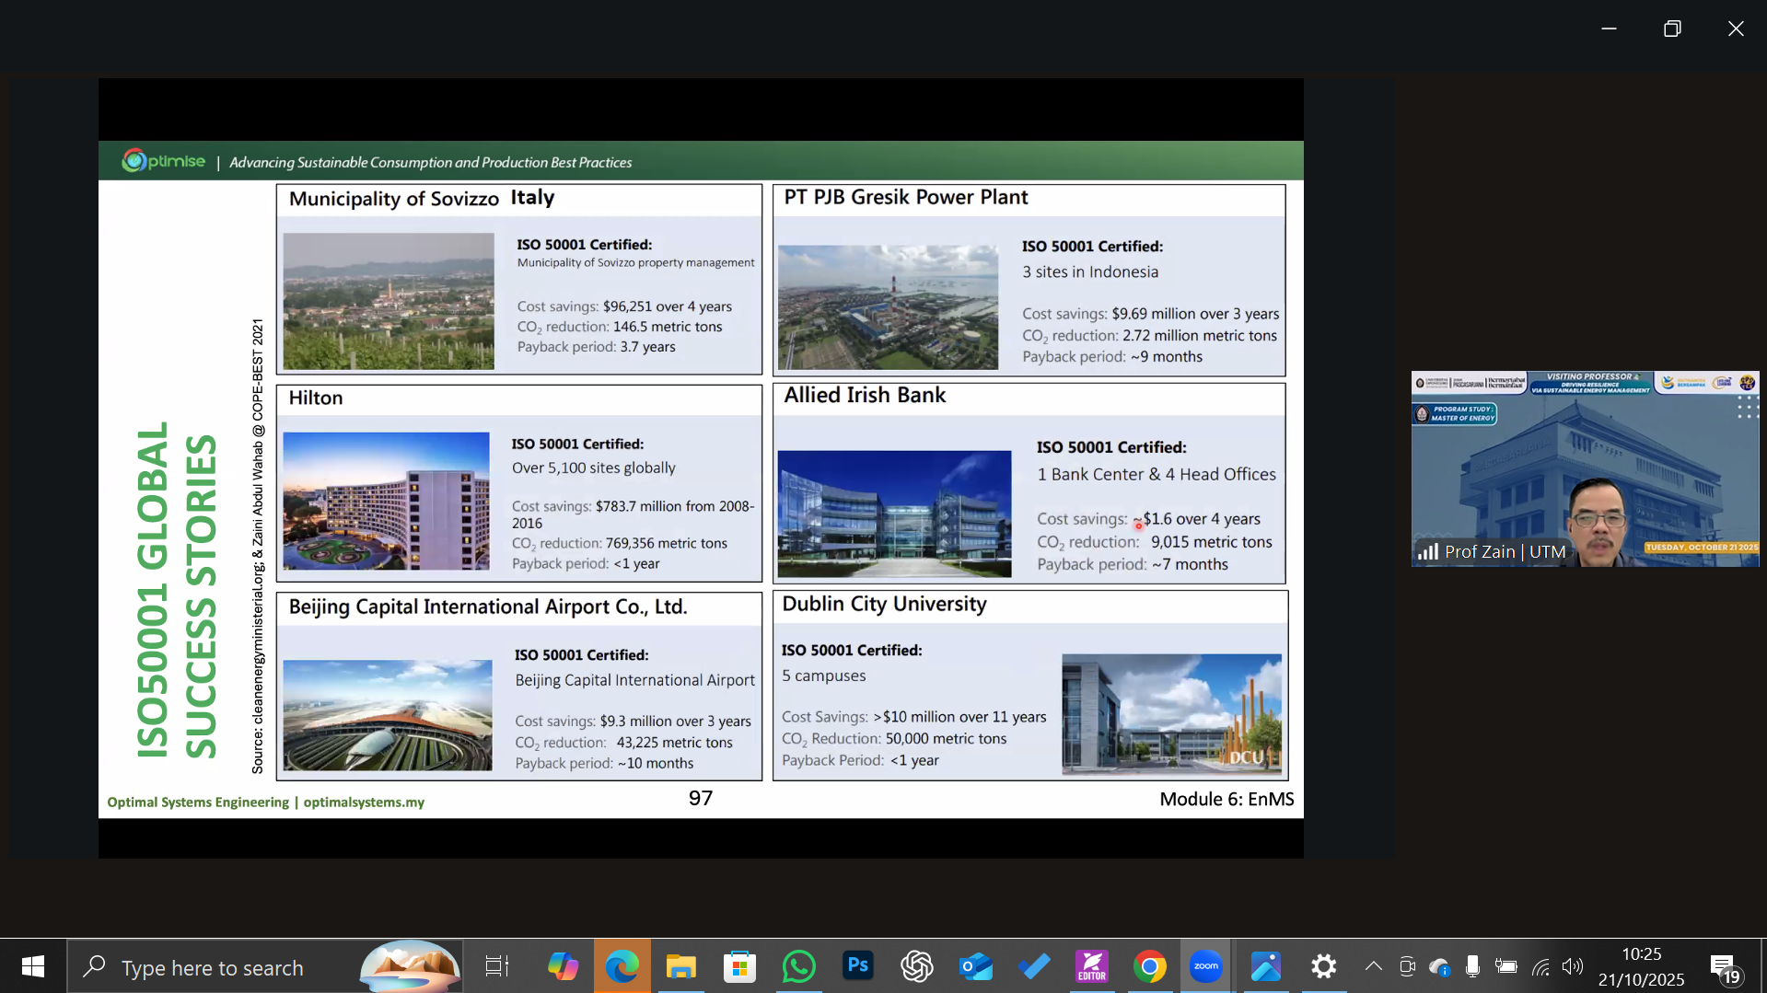This screenshot has width=1767, height=993.
Task: Open the Zoom app in the taskbar
Action: pyautogui.click(x=1205, y=966)
